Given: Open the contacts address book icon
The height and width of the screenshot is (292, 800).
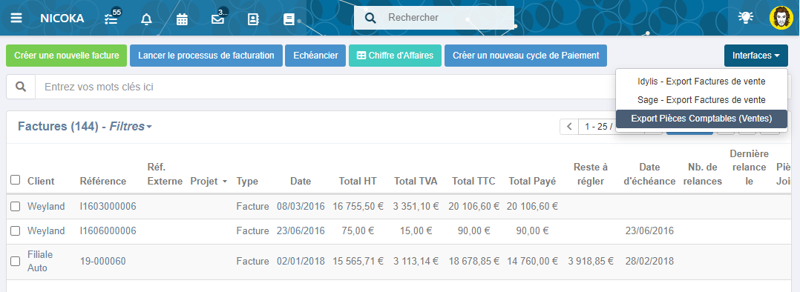Looking at the screenshot, I should click(253, 19).
